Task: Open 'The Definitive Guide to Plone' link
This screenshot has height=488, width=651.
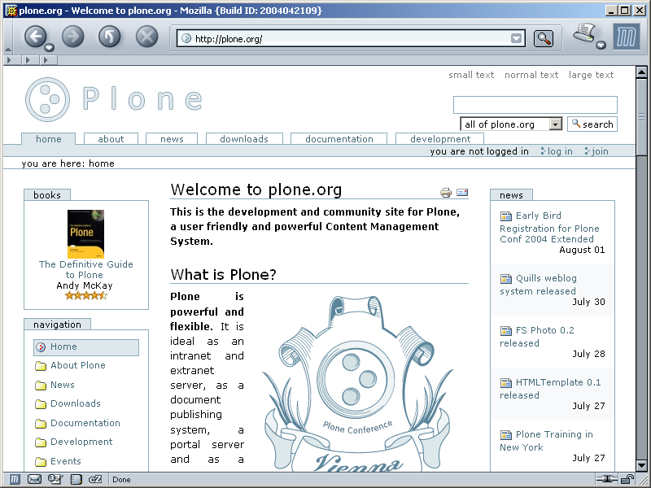Action: 86,270
